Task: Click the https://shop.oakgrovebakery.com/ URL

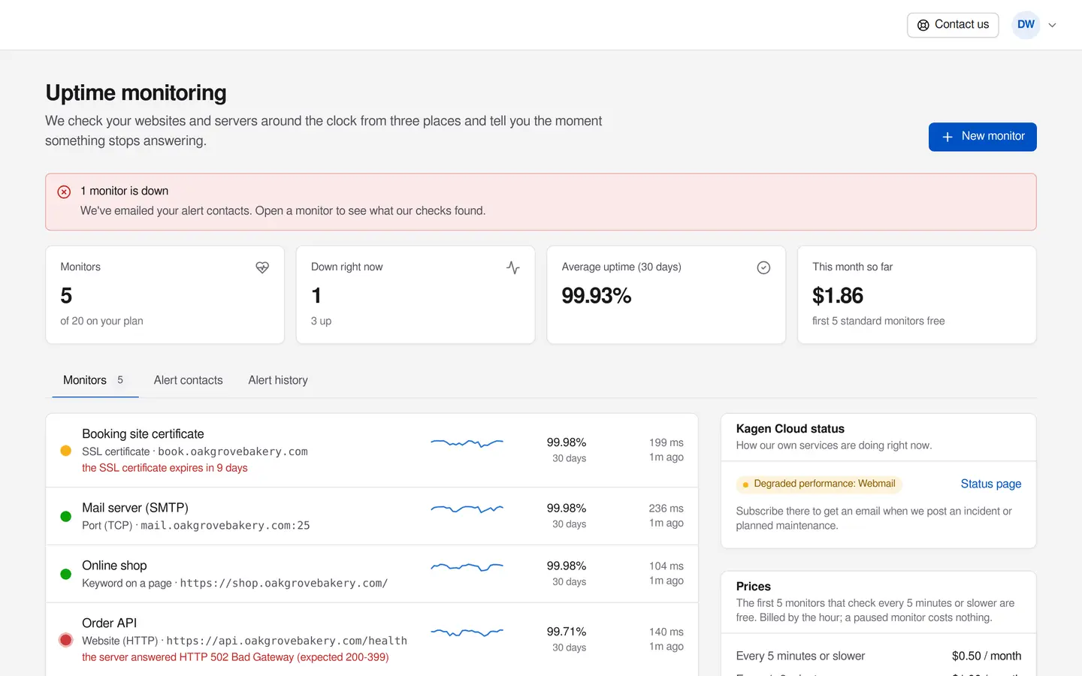Action: pyautogui.click(x=284, y=583)
